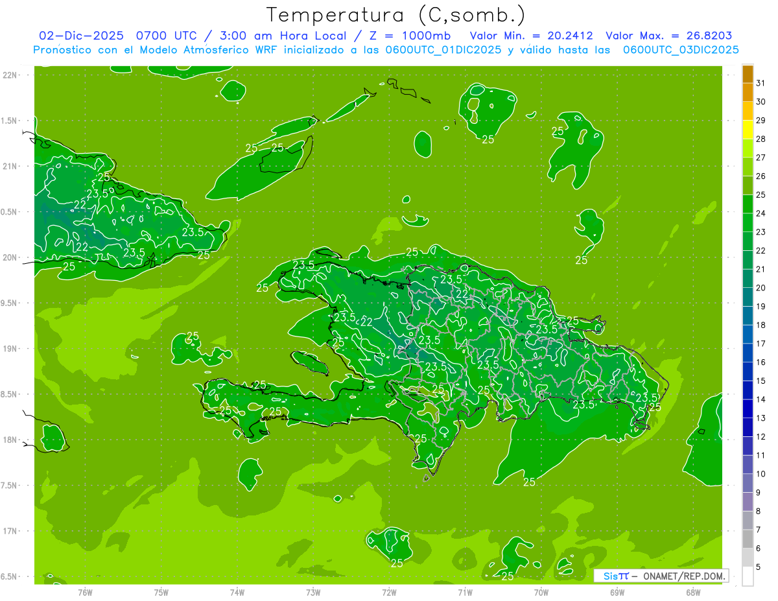Select the legend scale value '29'
This screenshot has width=778, height=601.
tap(761, 121)
